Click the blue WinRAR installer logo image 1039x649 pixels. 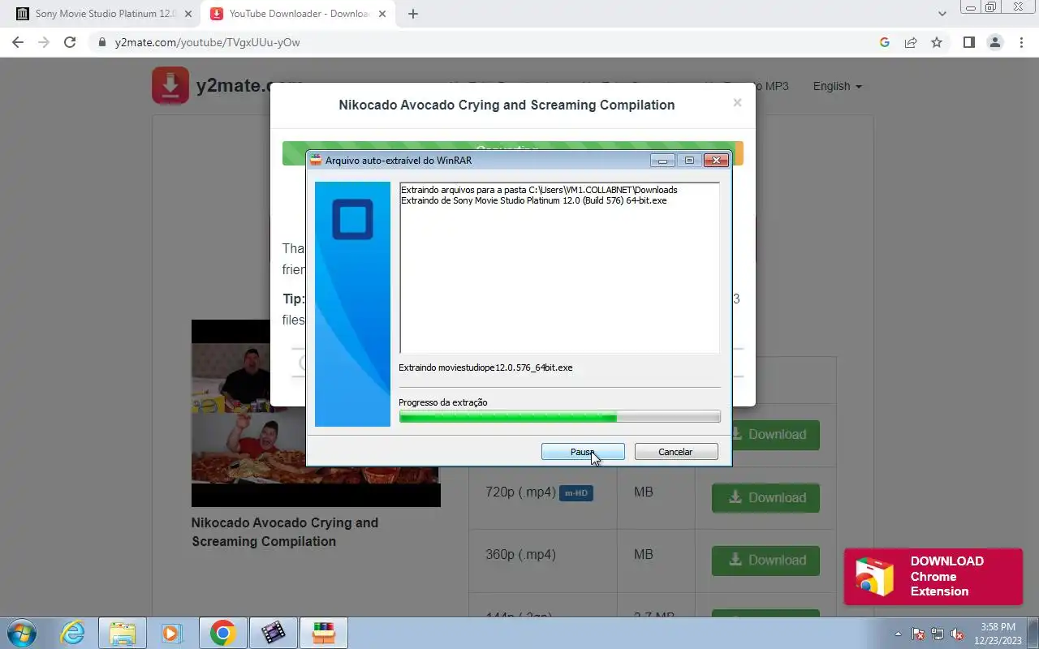[x=352, y=304]
